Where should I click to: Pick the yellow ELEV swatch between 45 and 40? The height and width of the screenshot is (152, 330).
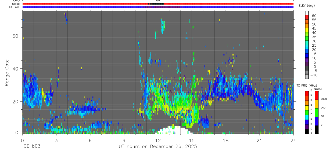[x=307, y=30]
